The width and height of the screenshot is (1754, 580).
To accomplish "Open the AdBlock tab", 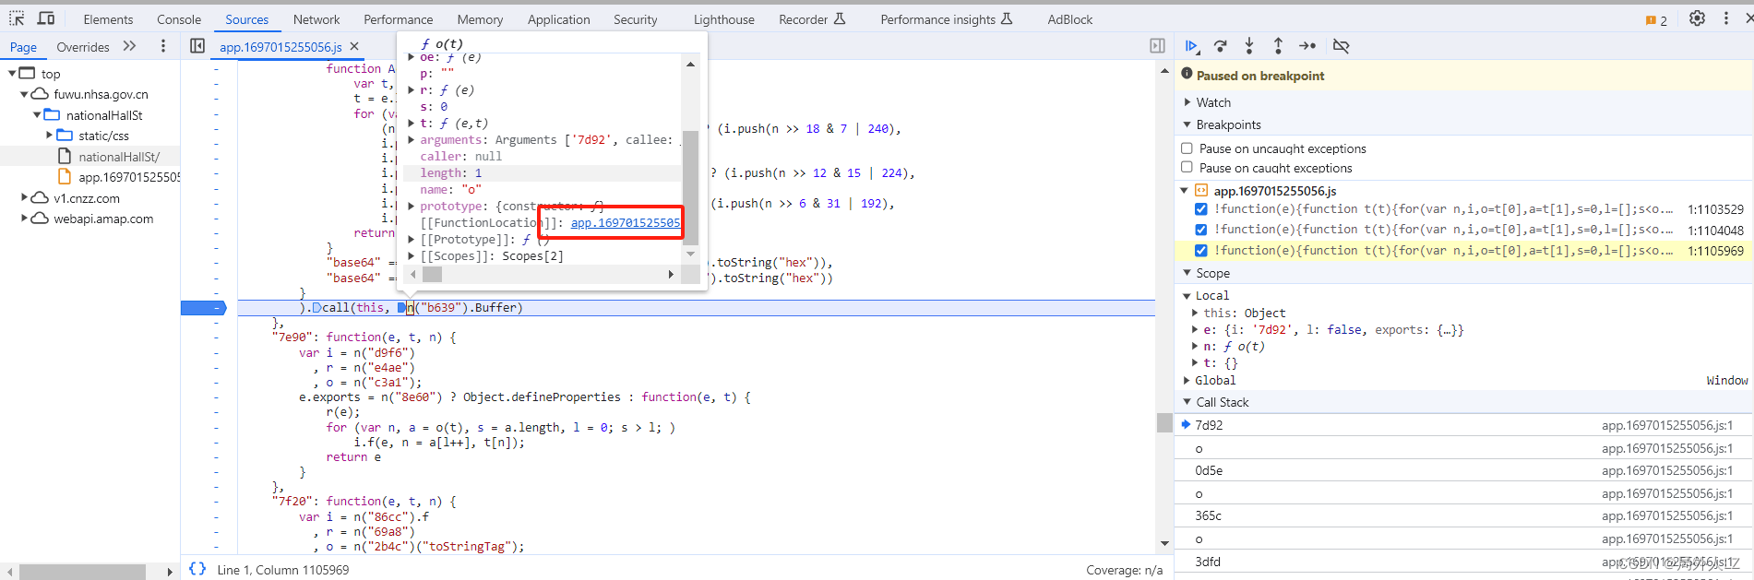I will pos(1070,19).
